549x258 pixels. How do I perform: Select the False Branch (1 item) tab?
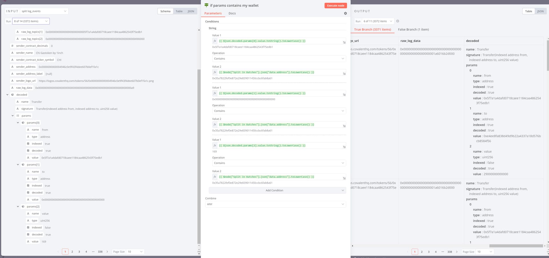tap(413, 29)
